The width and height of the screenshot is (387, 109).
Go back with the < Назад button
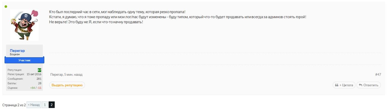click(34, 105)
